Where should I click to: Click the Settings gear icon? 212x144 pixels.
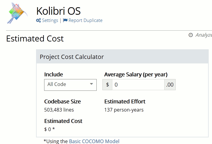pyautogui.click(x=38, y=20)
